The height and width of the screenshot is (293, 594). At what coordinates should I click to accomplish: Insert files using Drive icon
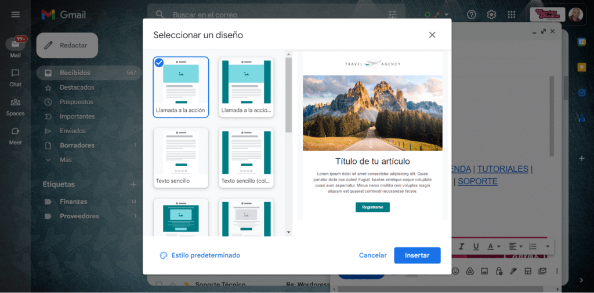pyautogui.click(x=470, y=270)
